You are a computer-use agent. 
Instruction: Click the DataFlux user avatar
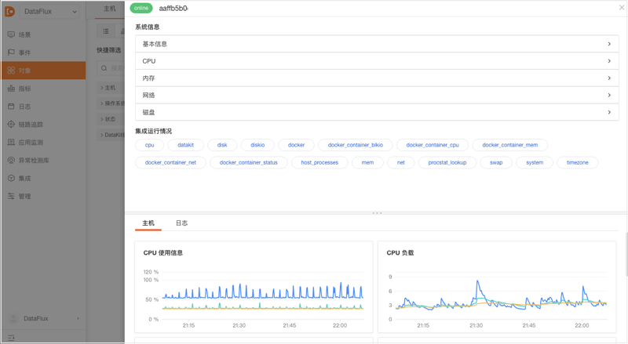tap(13, 318)
